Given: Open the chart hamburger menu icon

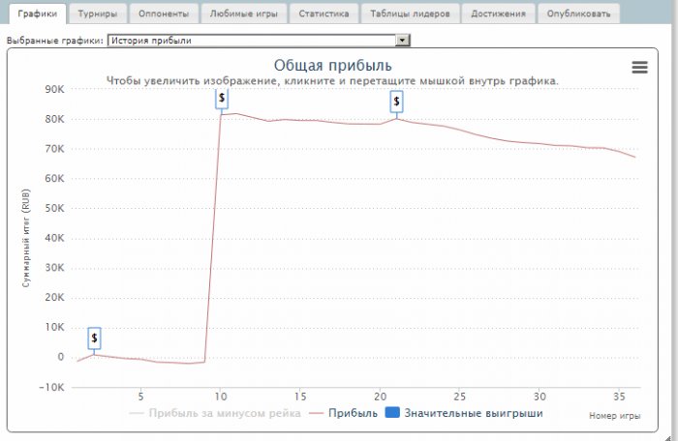Looking at the screenshot, I should pos(639,68).
